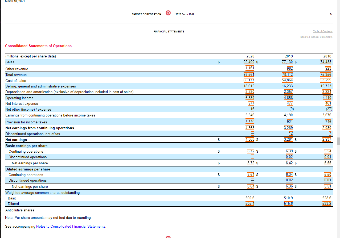Select 2018 Basic shares value 528.6

click(327, 198)
